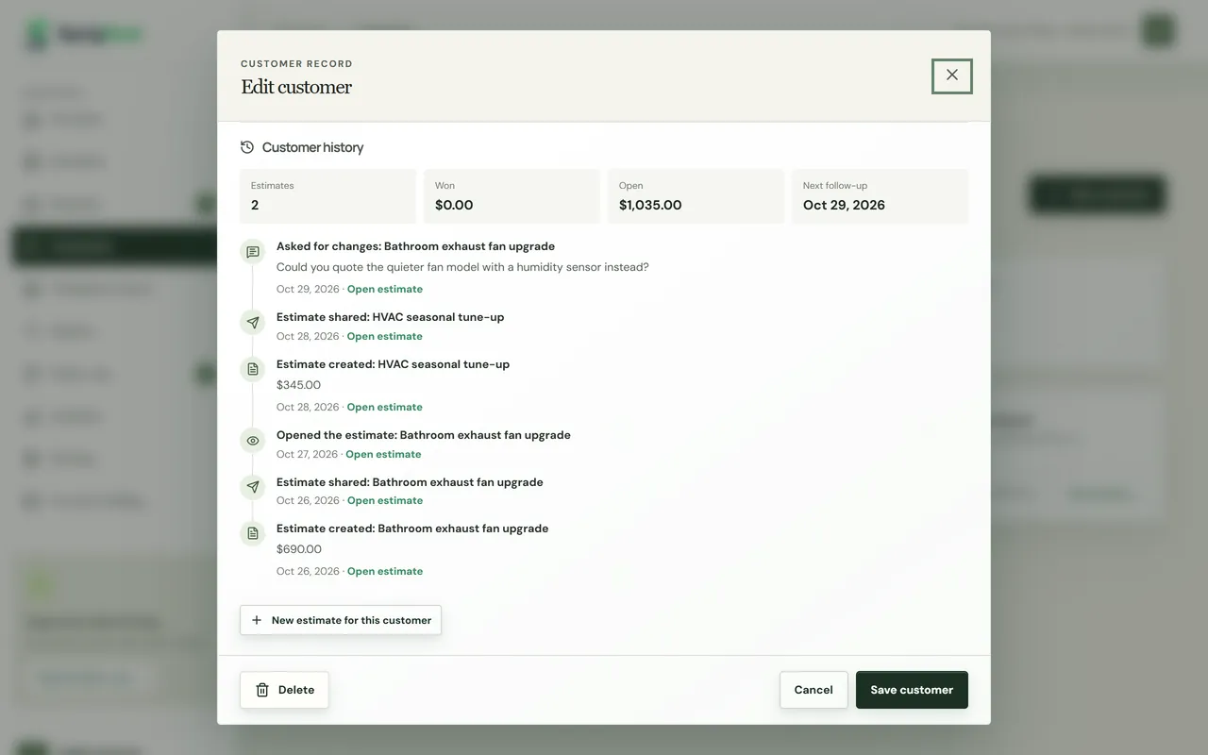
Task: Open estimate link under Opened the estimate
Action: point(383,454)
